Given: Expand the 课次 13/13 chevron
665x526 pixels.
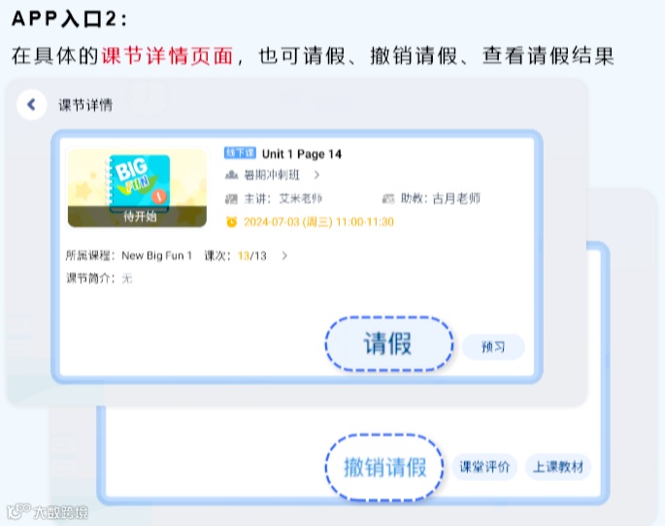Looking at the screenshot, I should [x=284, y=255].
